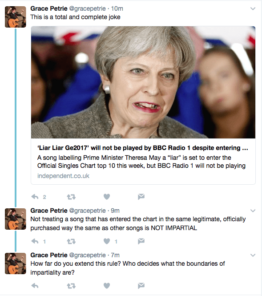Open the more-options chevron on 7m tweet

click(x=253, y=255)
